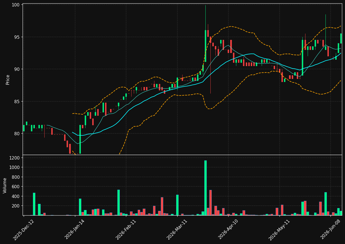
Task: Click the 200 volume tick label
Action: [16, 206]
